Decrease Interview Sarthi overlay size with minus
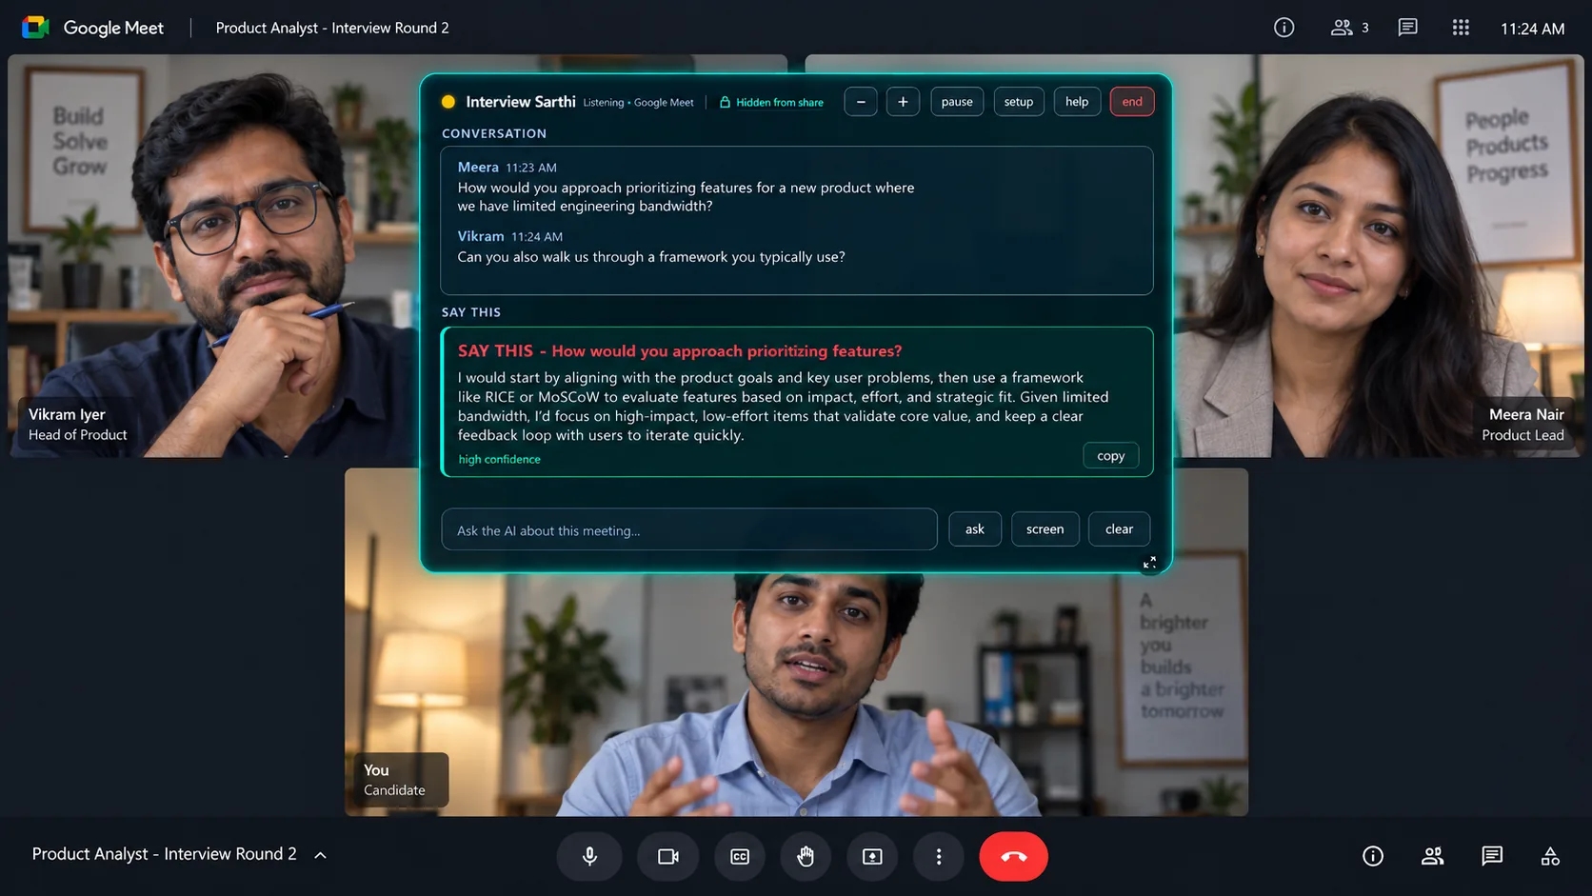This screenshot has width=1592, height=896. pos(861,102)
